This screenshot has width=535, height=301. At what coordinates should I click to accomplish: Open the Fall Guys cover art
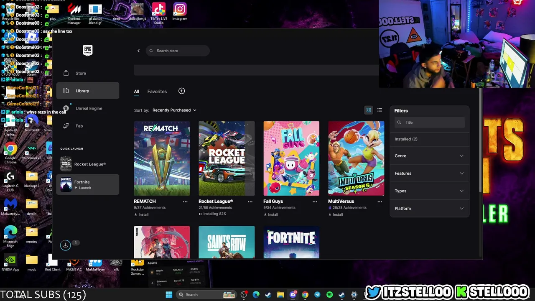coord(291,158)
